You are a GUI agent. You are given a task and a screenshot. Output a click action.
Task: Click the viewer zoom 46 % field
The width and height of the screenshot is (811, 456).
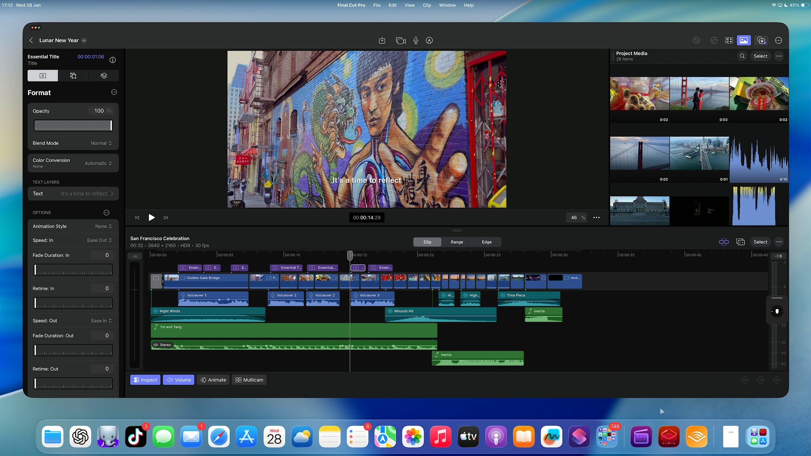(577, 218)
